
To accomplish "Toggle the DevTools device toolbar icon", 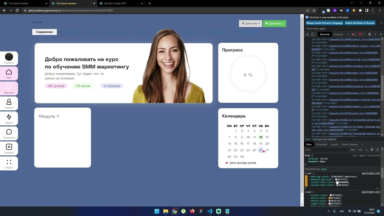I will click(313, 34).
